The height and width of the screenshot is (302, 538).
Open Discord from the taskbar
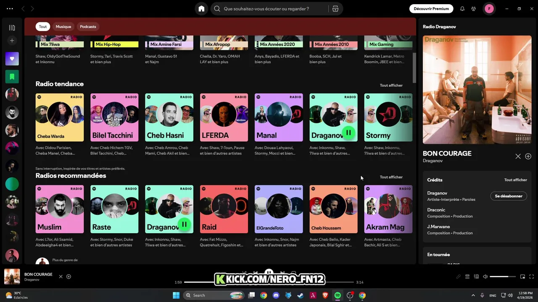276,295
